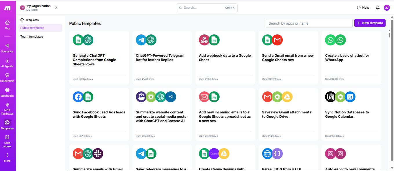Image resolution: width=394 pixels, height=171 pixels.
Task: Open MCP Toolboxes in the sidebar
Action: point(7,109)
